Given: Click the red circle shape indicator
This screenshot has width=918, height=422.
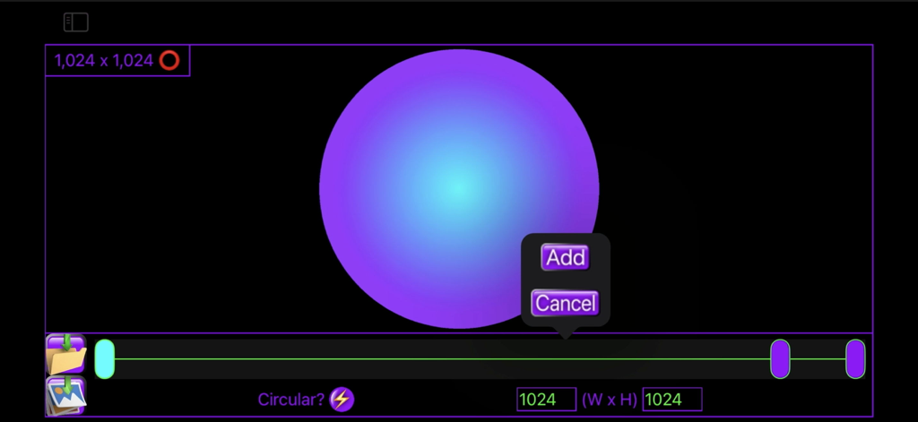Looking at the screenshot, I should coord(169,60).
